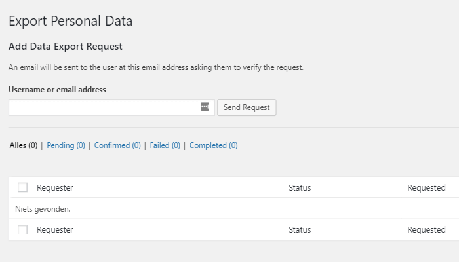Filter requests by Pending (0)
Image resolution: width=459 pixels, height=262 pixels.
pyautogui.click(x=66, y=145)
